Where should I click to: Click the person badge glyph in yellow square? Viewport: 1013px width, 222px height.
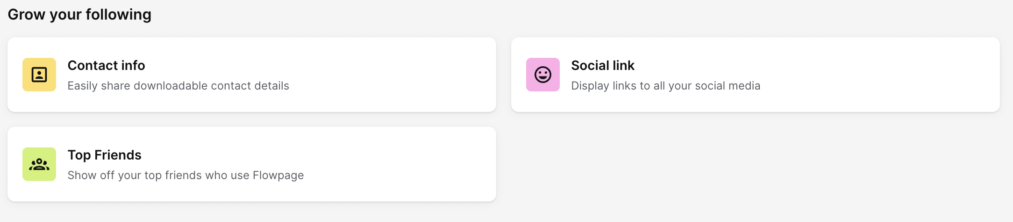point(39,75)
